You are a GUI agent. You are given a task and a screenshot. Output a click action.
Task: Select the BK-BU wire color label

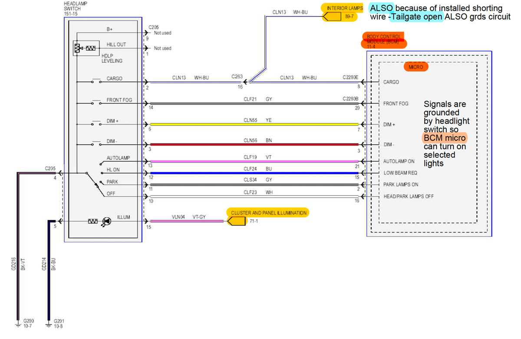point(53,264)
